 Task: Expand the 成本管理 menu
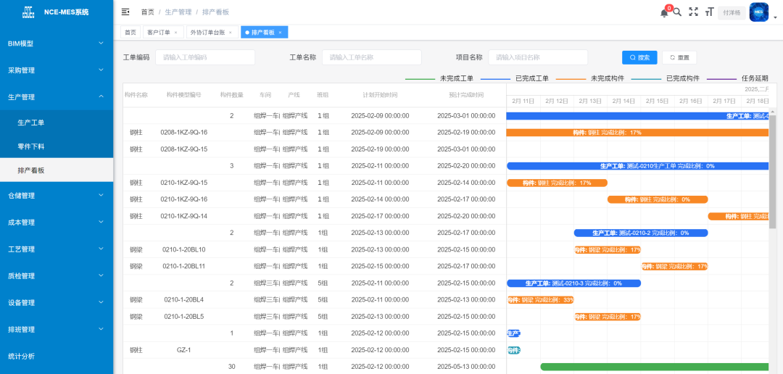(57, 223)
